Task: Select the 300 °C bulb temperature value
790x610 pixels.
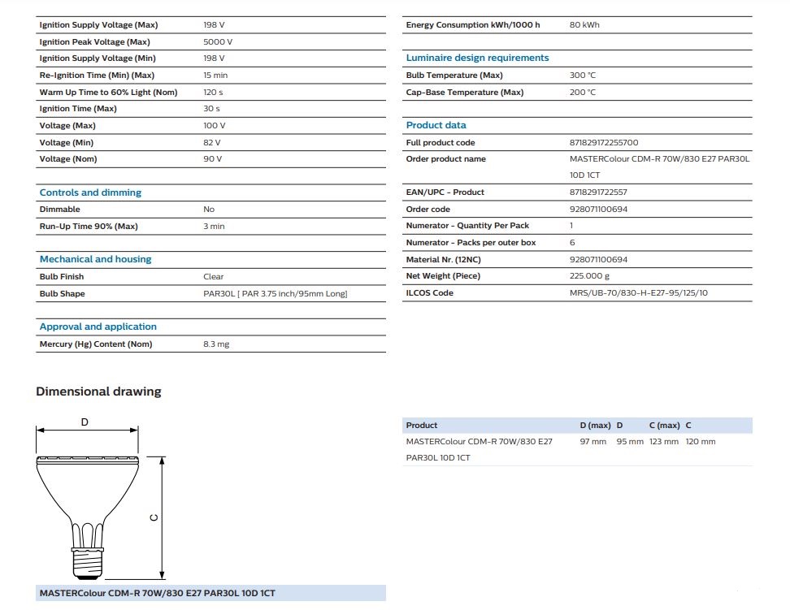Action: [583, 75]
